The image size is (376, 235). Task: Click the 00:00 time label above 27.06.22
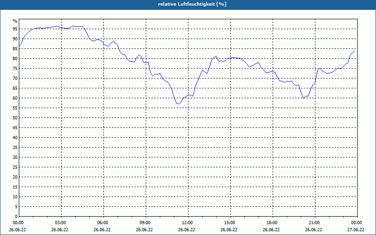click(357, 223)
